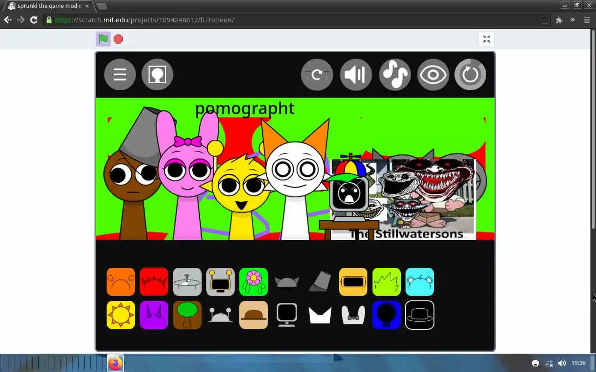Image resolution: width=596 pixels, height=372 pixels.
Task: Select the blue black circle icon
Action: point(386,315)
